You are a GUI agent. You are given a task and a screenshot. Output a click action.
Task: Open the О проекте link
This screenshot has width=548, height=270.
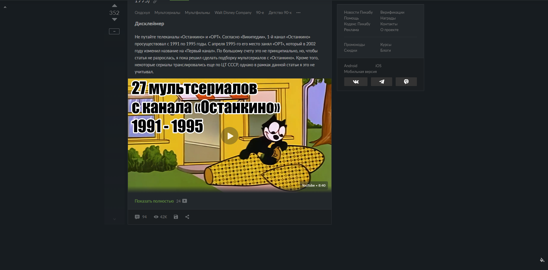tap(389, 30)
